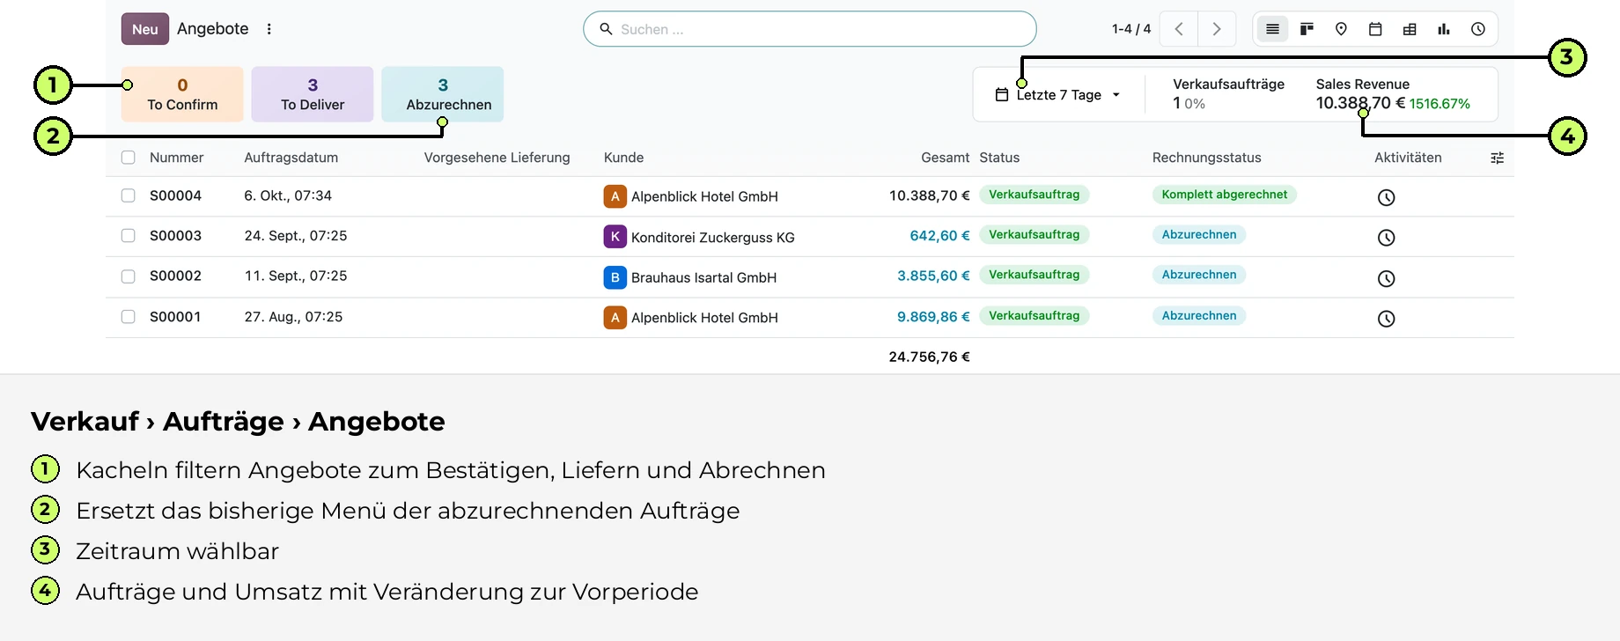The image size is (1620, 641).
Task: Open the kebab menu next to Angebote
Action: (269, 29)
